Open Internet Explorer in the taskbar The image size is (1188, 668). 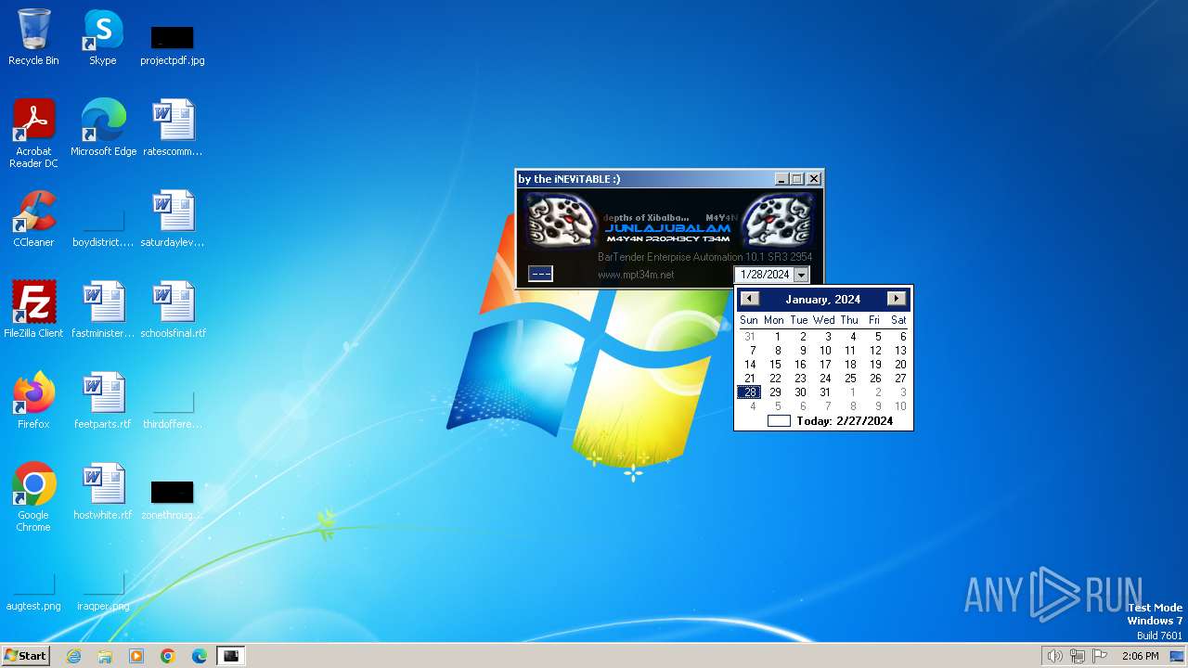pos(73,656)
